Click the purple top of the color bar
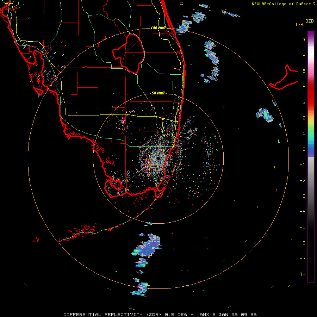 pyautogui.click(x=311, y=35)
